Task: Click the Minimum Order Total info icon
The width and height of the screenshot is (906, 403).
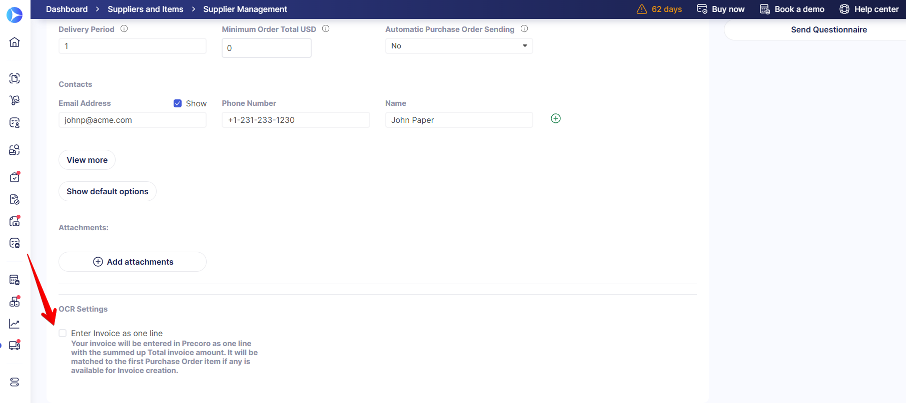Action: 326,28
